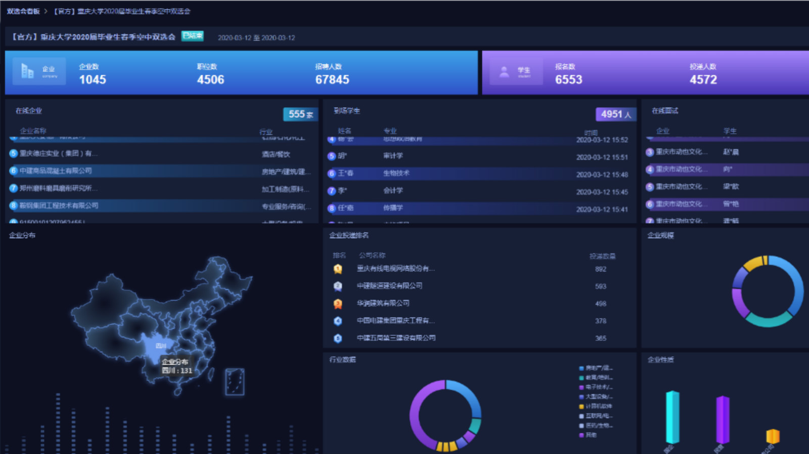
Task: Click the gold rank 1 medal icon
Action: point(338,269)
